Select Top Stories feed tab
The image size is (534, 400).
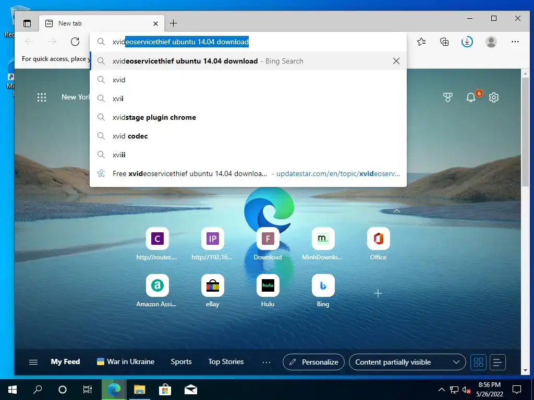(226, 361)
